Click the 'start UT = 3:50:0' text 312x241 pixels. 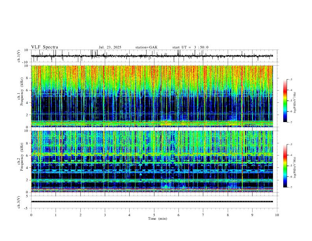coord(190,47)
